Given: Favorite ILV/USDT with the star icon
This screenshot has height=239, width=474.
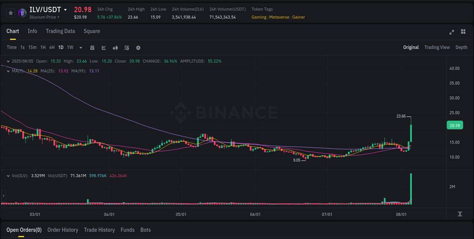Looking at the screenshot, I should [11, 13].
